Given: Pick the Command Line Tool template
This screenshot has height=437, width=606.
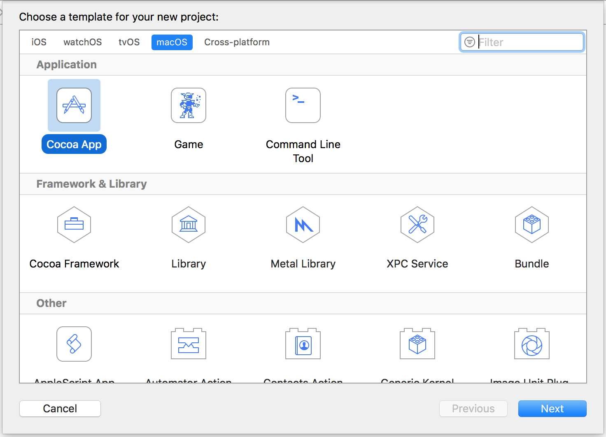Looking at the screenshot, I should point(303,105).
